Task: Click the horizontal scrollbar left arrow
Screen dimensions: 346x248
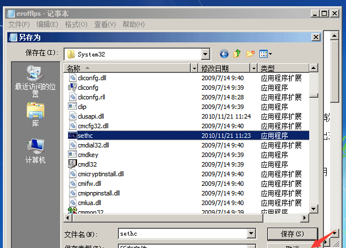Action: 68,218
